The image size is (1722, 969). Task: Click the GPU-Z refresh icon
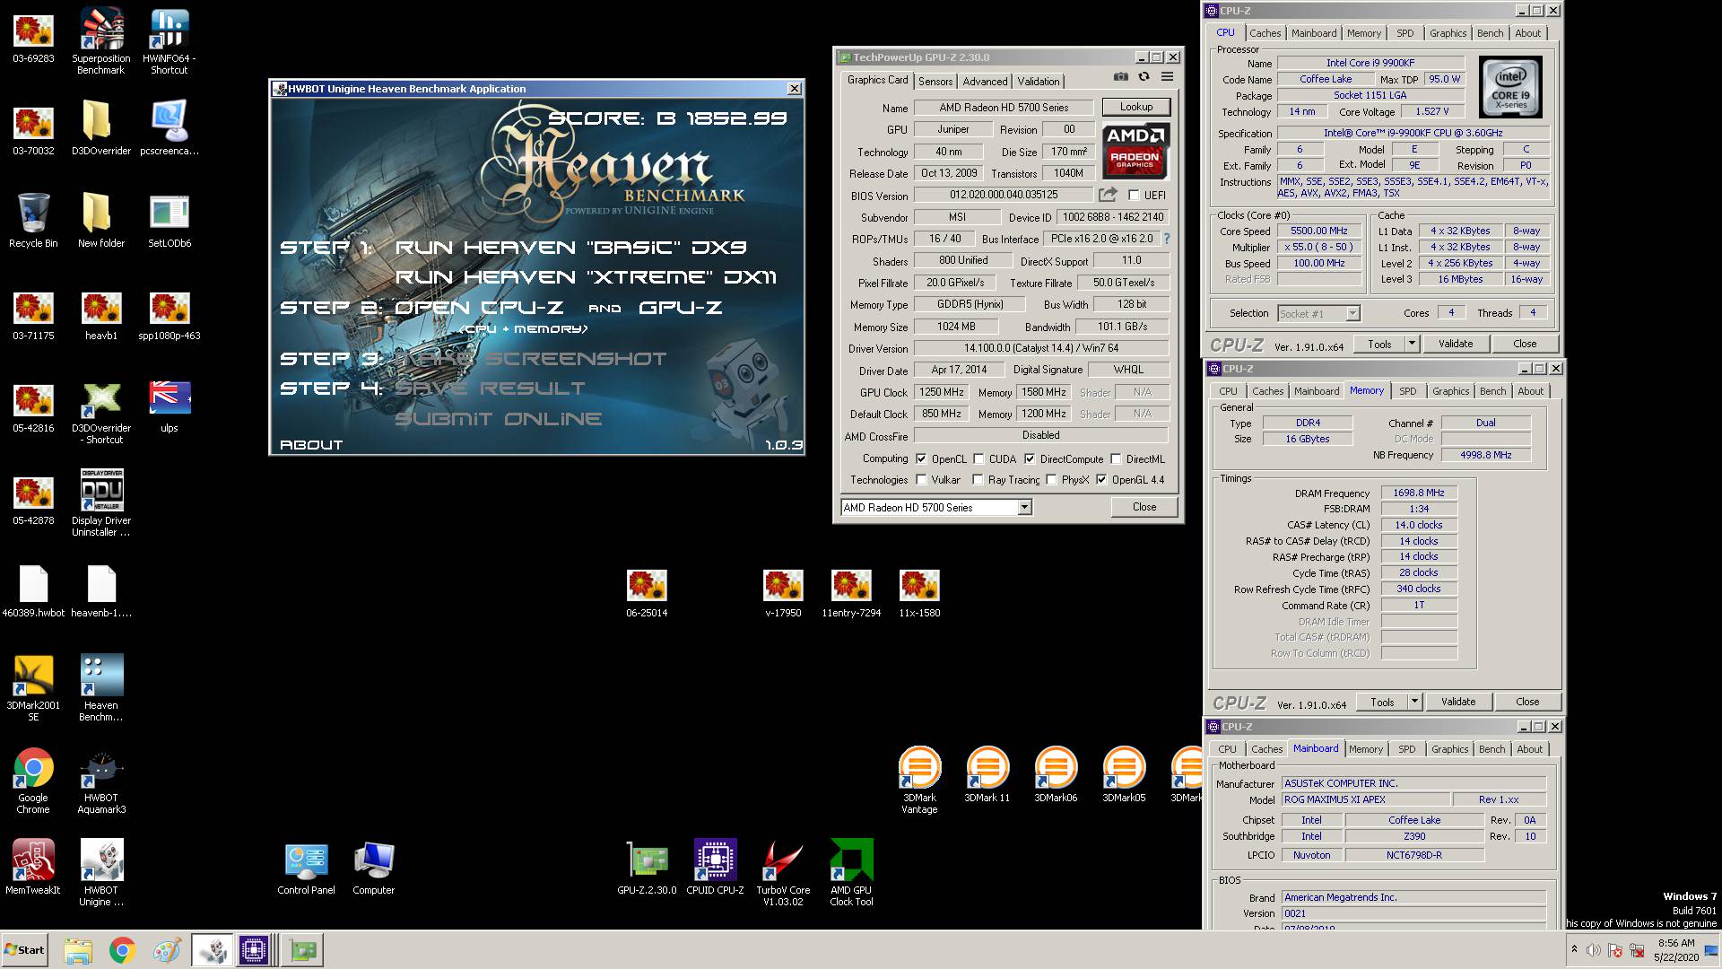(1144, 78)
